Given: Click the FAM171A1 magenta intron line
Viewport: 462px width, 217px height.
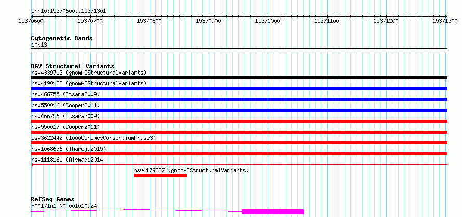Looking at the screenshot, I should click(x=137, y=210).
